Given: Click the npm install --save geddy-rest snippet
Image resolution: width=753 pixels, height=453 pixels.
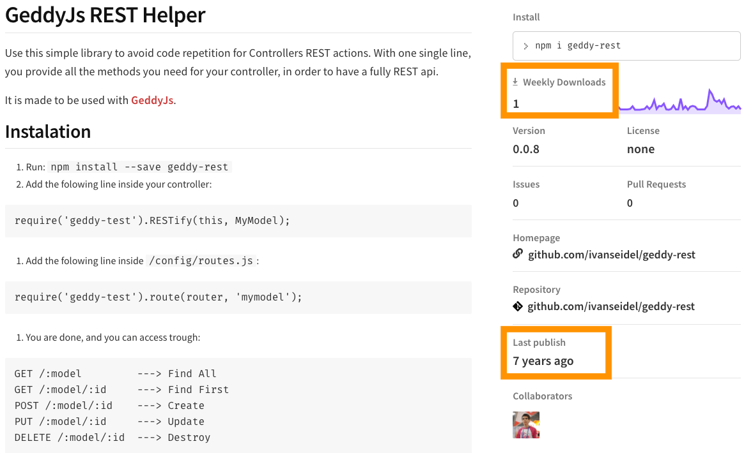Looking at the screenshot, I should click(x=140, y=167).
